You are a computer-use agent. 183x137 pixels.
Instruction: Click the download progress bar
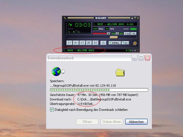tap(99, 90)
